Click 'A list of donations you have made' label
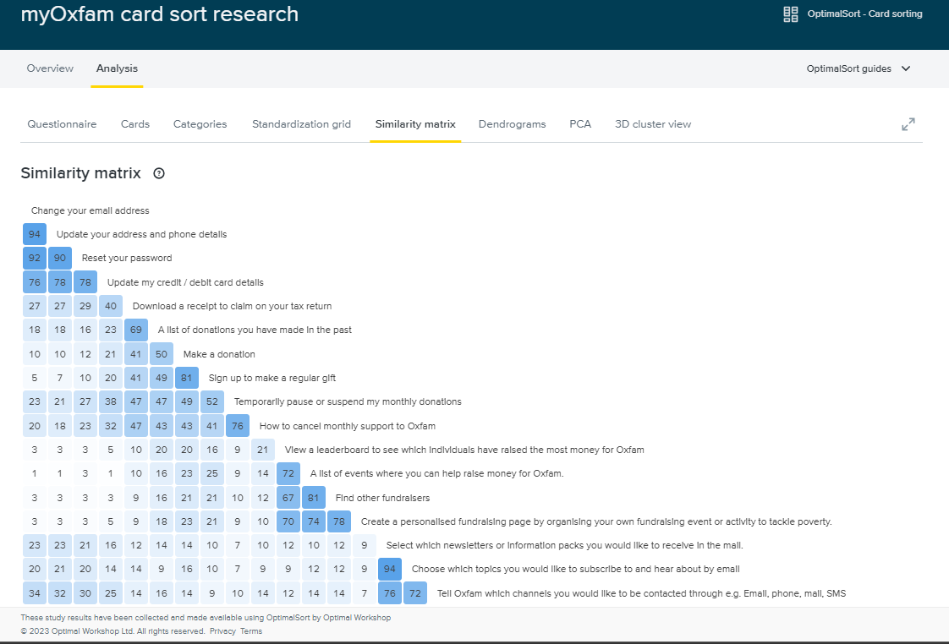949x644 pixels. coord(255,330)
